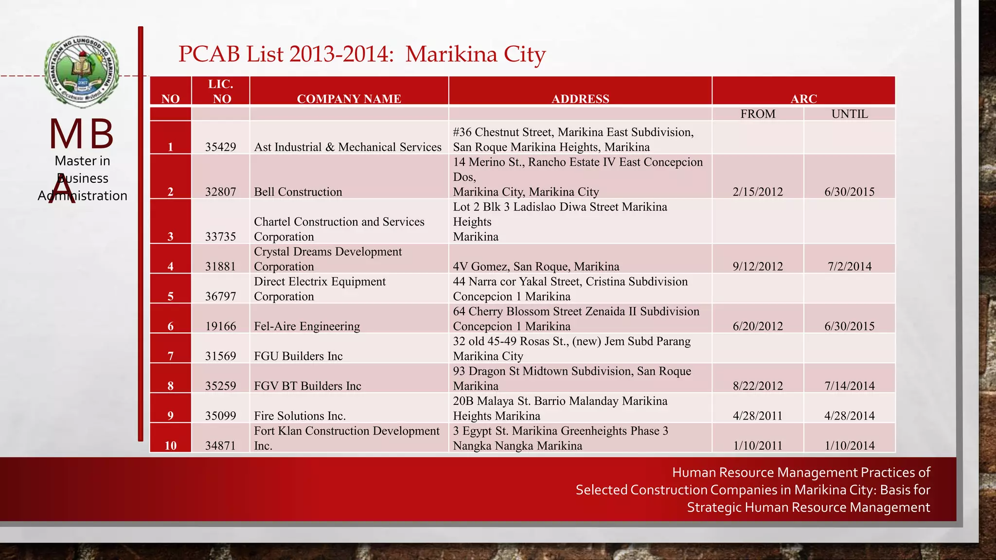The image size is (996, 560).
Task: Click the university seal logo
Action: [x=82, y=72]
